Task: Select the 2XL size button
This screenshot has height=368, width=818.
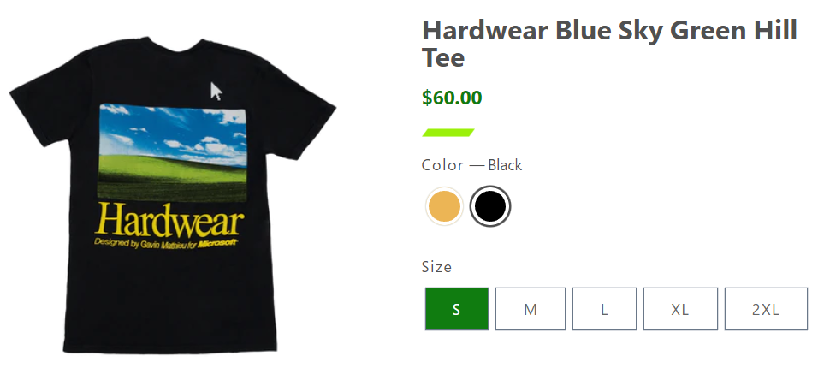Action: tap(766, 309)
